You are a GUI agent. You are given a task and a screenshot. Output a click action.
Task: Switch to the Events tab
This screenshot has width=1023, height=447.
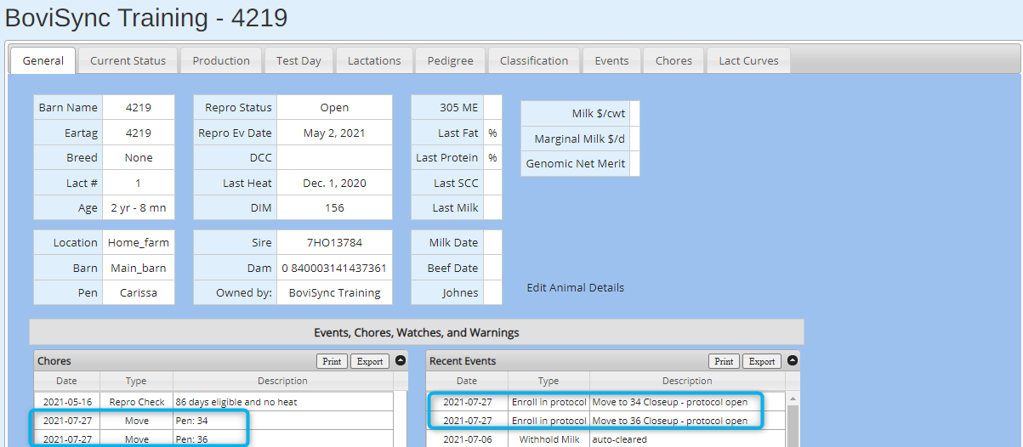612,60
